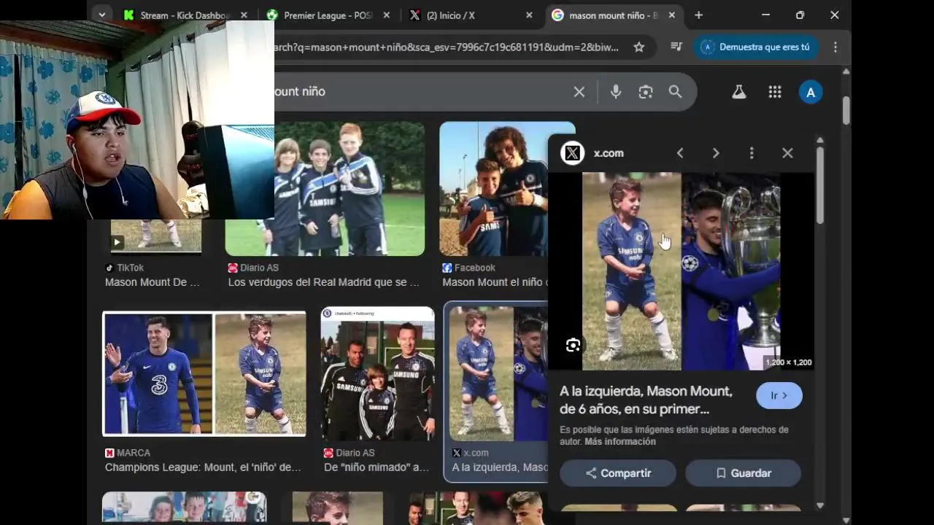Click Mason Mount el niño caption
Viewport: 934px width, 525px height.
pos(495,282)
